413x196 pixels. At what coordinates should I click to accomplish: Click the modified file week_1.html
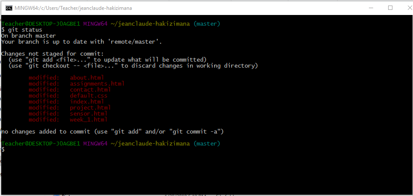pos(89,120)
